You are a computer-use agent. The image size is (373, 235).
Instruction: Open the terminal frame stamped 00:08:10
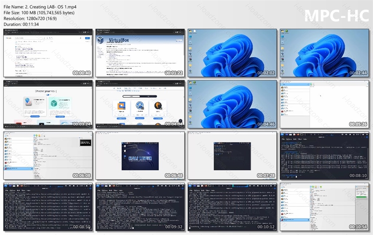(324, 155)
